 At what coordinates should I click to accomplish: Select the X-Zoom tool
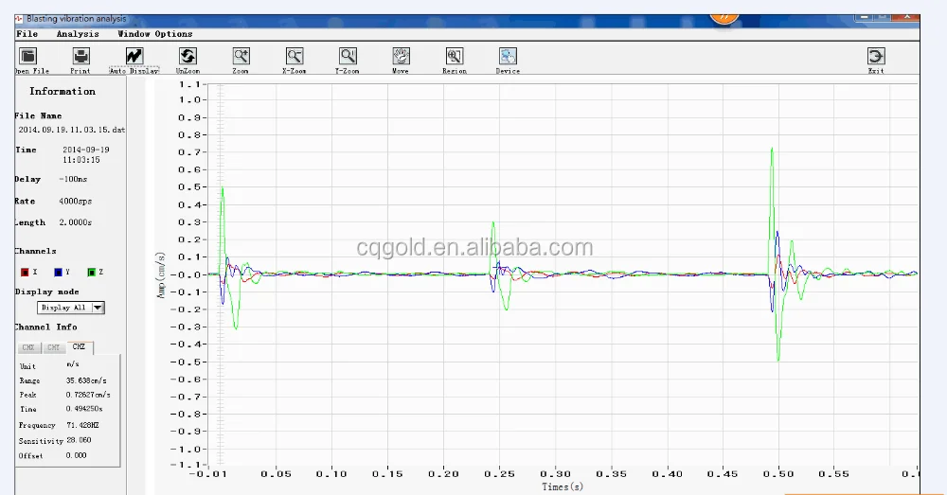tap(295, 56)
